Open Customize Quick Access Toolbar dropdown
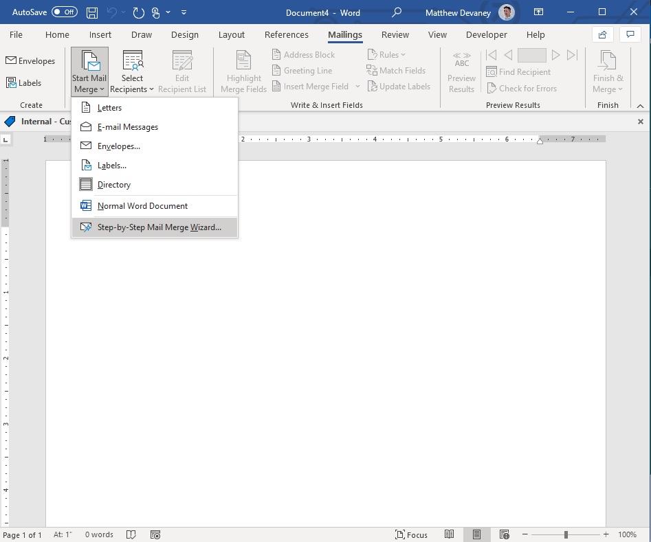Image resolution: width=651 pixels, height=542 pixels. pos(184,12)
